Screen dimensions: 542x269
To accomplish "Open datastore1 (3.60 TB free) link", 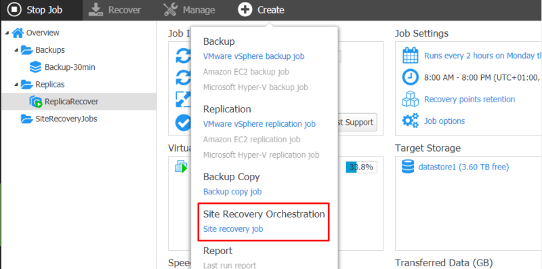I will pos(463,167).
